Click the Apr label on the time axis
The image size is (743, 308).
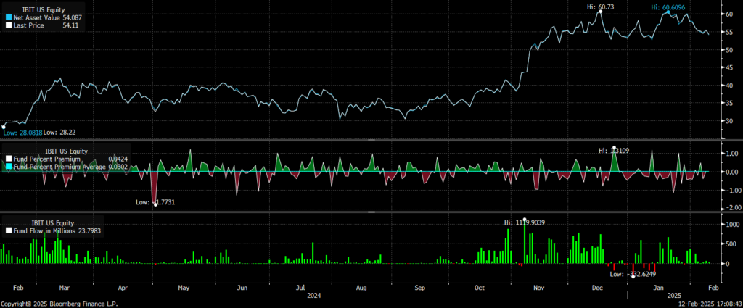[x=123, y=288]
